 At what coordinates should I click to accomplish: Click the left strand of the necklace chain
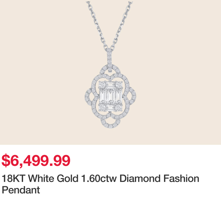96,22
